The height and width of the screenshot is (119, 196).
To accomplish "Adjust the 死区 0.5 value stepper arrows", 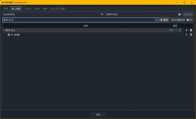I will coord(180,30).
